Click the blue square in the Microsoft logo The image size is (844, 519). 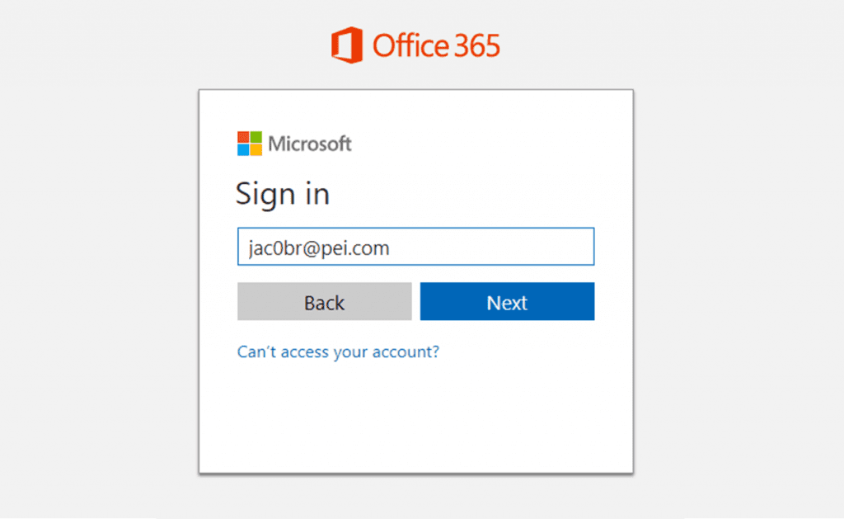tap(242, 149)
